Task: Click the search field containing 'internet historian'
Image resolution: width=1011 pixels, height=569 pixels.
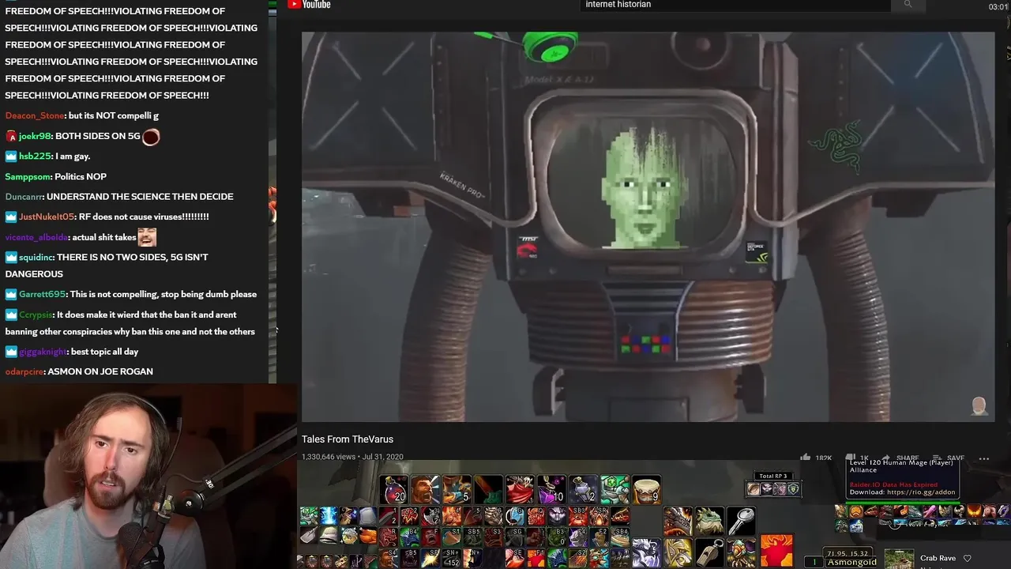Action: coord(735,5)
